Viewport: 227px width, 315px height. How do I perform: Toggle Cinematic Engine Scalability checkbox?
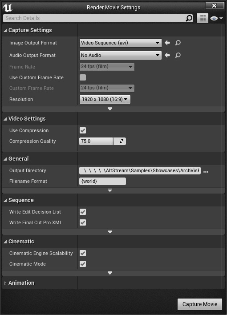tap(83, 253)
